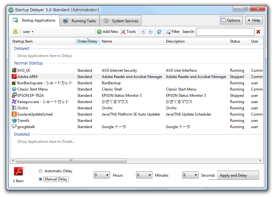Viewport: 274px width, 197px height.
Task: Click 'EPSON Status Monitor 3' description cell
Action: pyautogui.click(x=186, y=96)
